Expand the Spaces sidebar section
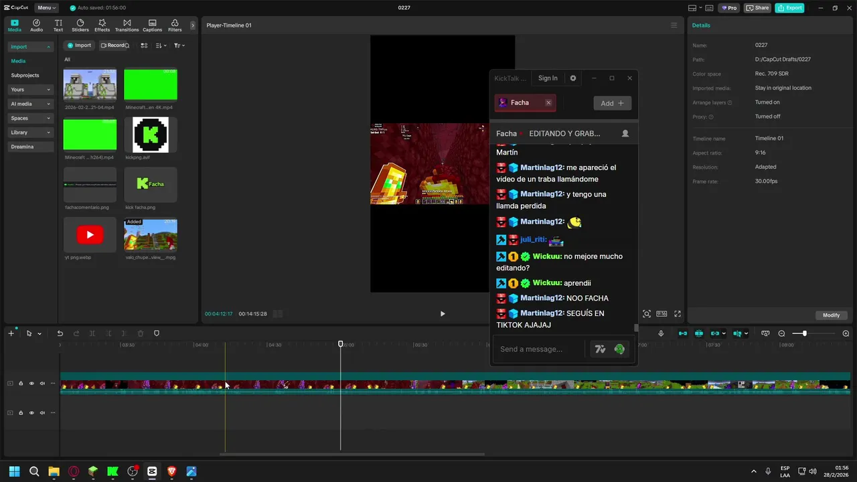This screenshot has height=482, width=857. point(31,118)
